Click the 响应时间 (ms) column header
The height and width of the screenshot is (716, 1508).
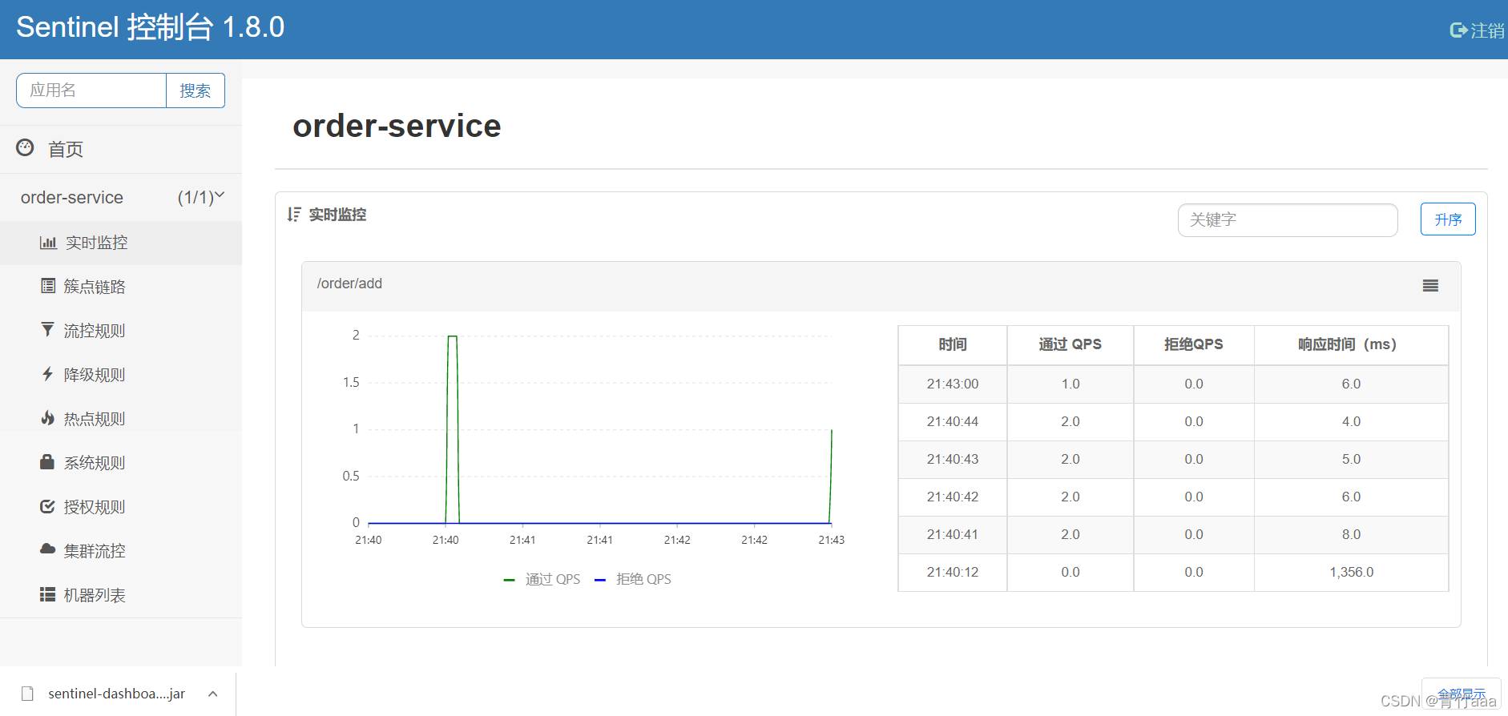(1351, 344)
